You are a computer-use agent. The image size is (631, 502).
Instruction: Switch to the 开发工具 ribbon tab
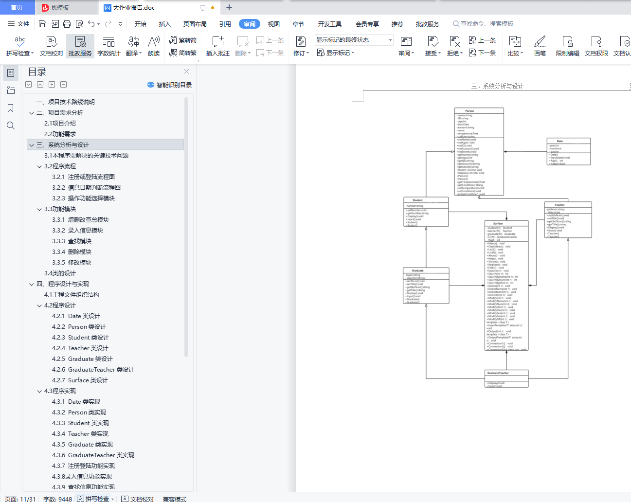coord(330,24)
